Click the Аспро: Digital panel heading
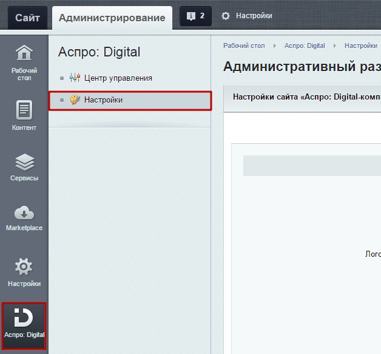The image size is (381, 354). point(99,52)
